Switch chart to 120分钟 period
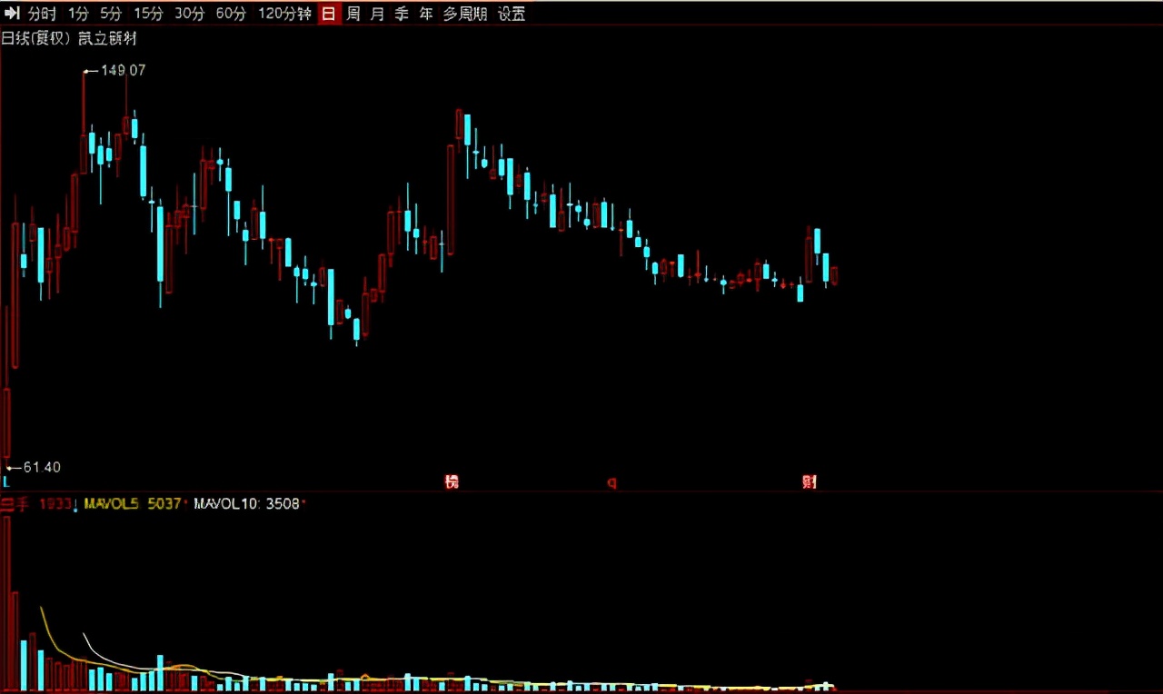Image resolution: width=1163 pixels, height=694 pixels. tap(284, 14)
